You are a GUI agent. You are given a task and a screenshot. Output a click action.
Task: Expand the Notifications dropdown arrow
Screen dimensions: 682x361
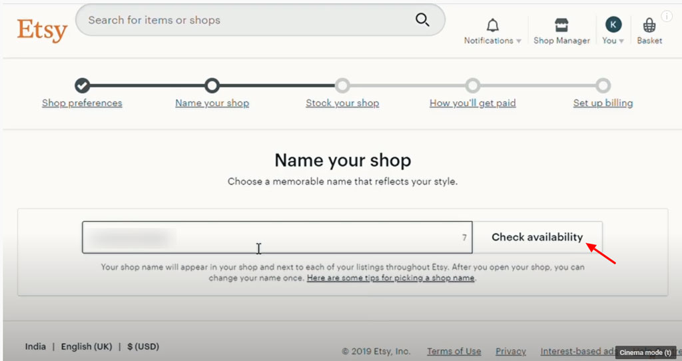pyautogui.click(x=518, y=41)
